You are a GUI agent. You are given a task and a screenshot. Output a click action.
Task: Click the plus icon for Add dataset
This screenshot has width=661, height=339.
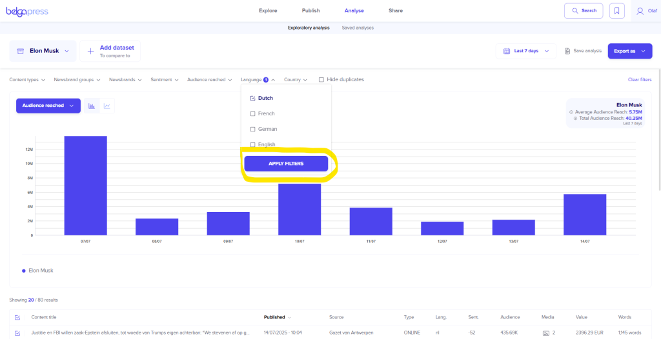pyautogui.click(x=90, y=51)
